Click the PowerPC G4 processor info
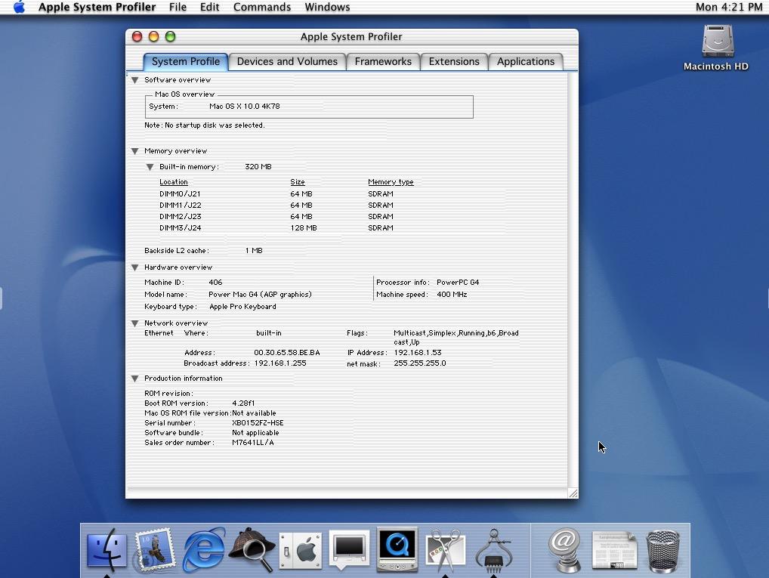Image resolution: width=769 pixels, height=578 pixels. point(458,282)
